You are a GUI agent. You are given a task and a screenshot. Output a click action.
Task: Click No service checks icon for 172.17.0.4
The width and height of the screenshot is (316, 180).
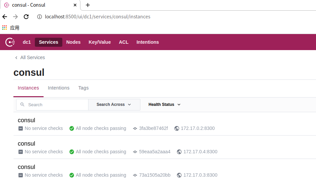[x=20, y=152]
